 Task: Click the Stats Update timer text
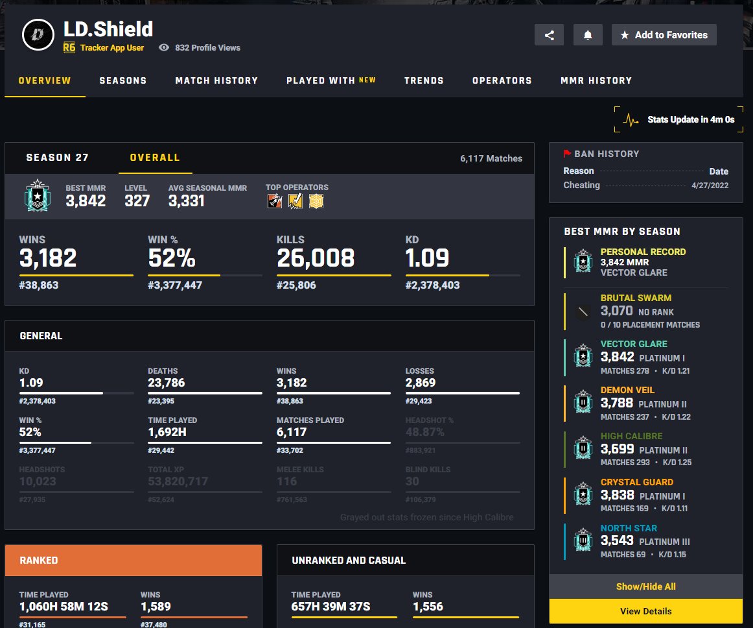(x=691, y=120)
